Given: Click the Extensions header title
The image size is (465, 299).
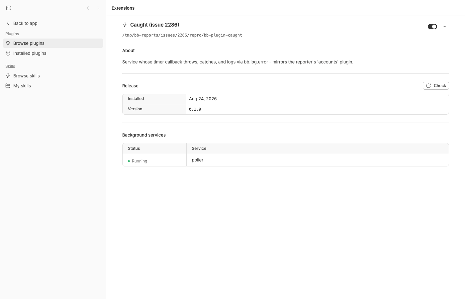Looking at the screenshot, I should click(x=123, y=8).
